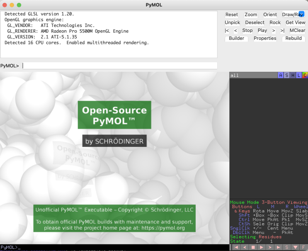308x251 pixels.
Task: Click the pink down-triangle icon beside the S
Action: pyautogui.click(x=295, y=247)
